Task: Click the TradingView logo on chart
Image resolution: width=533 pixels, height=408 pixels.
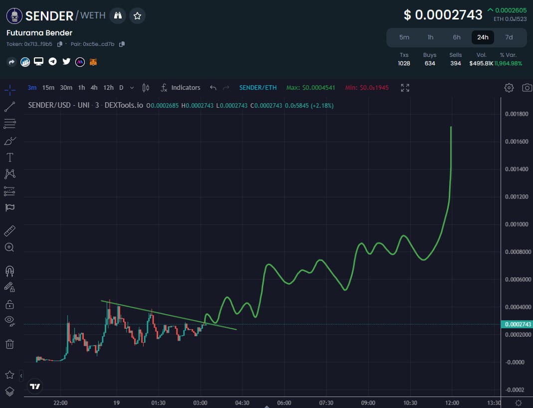Action: (x=35, y=387)
